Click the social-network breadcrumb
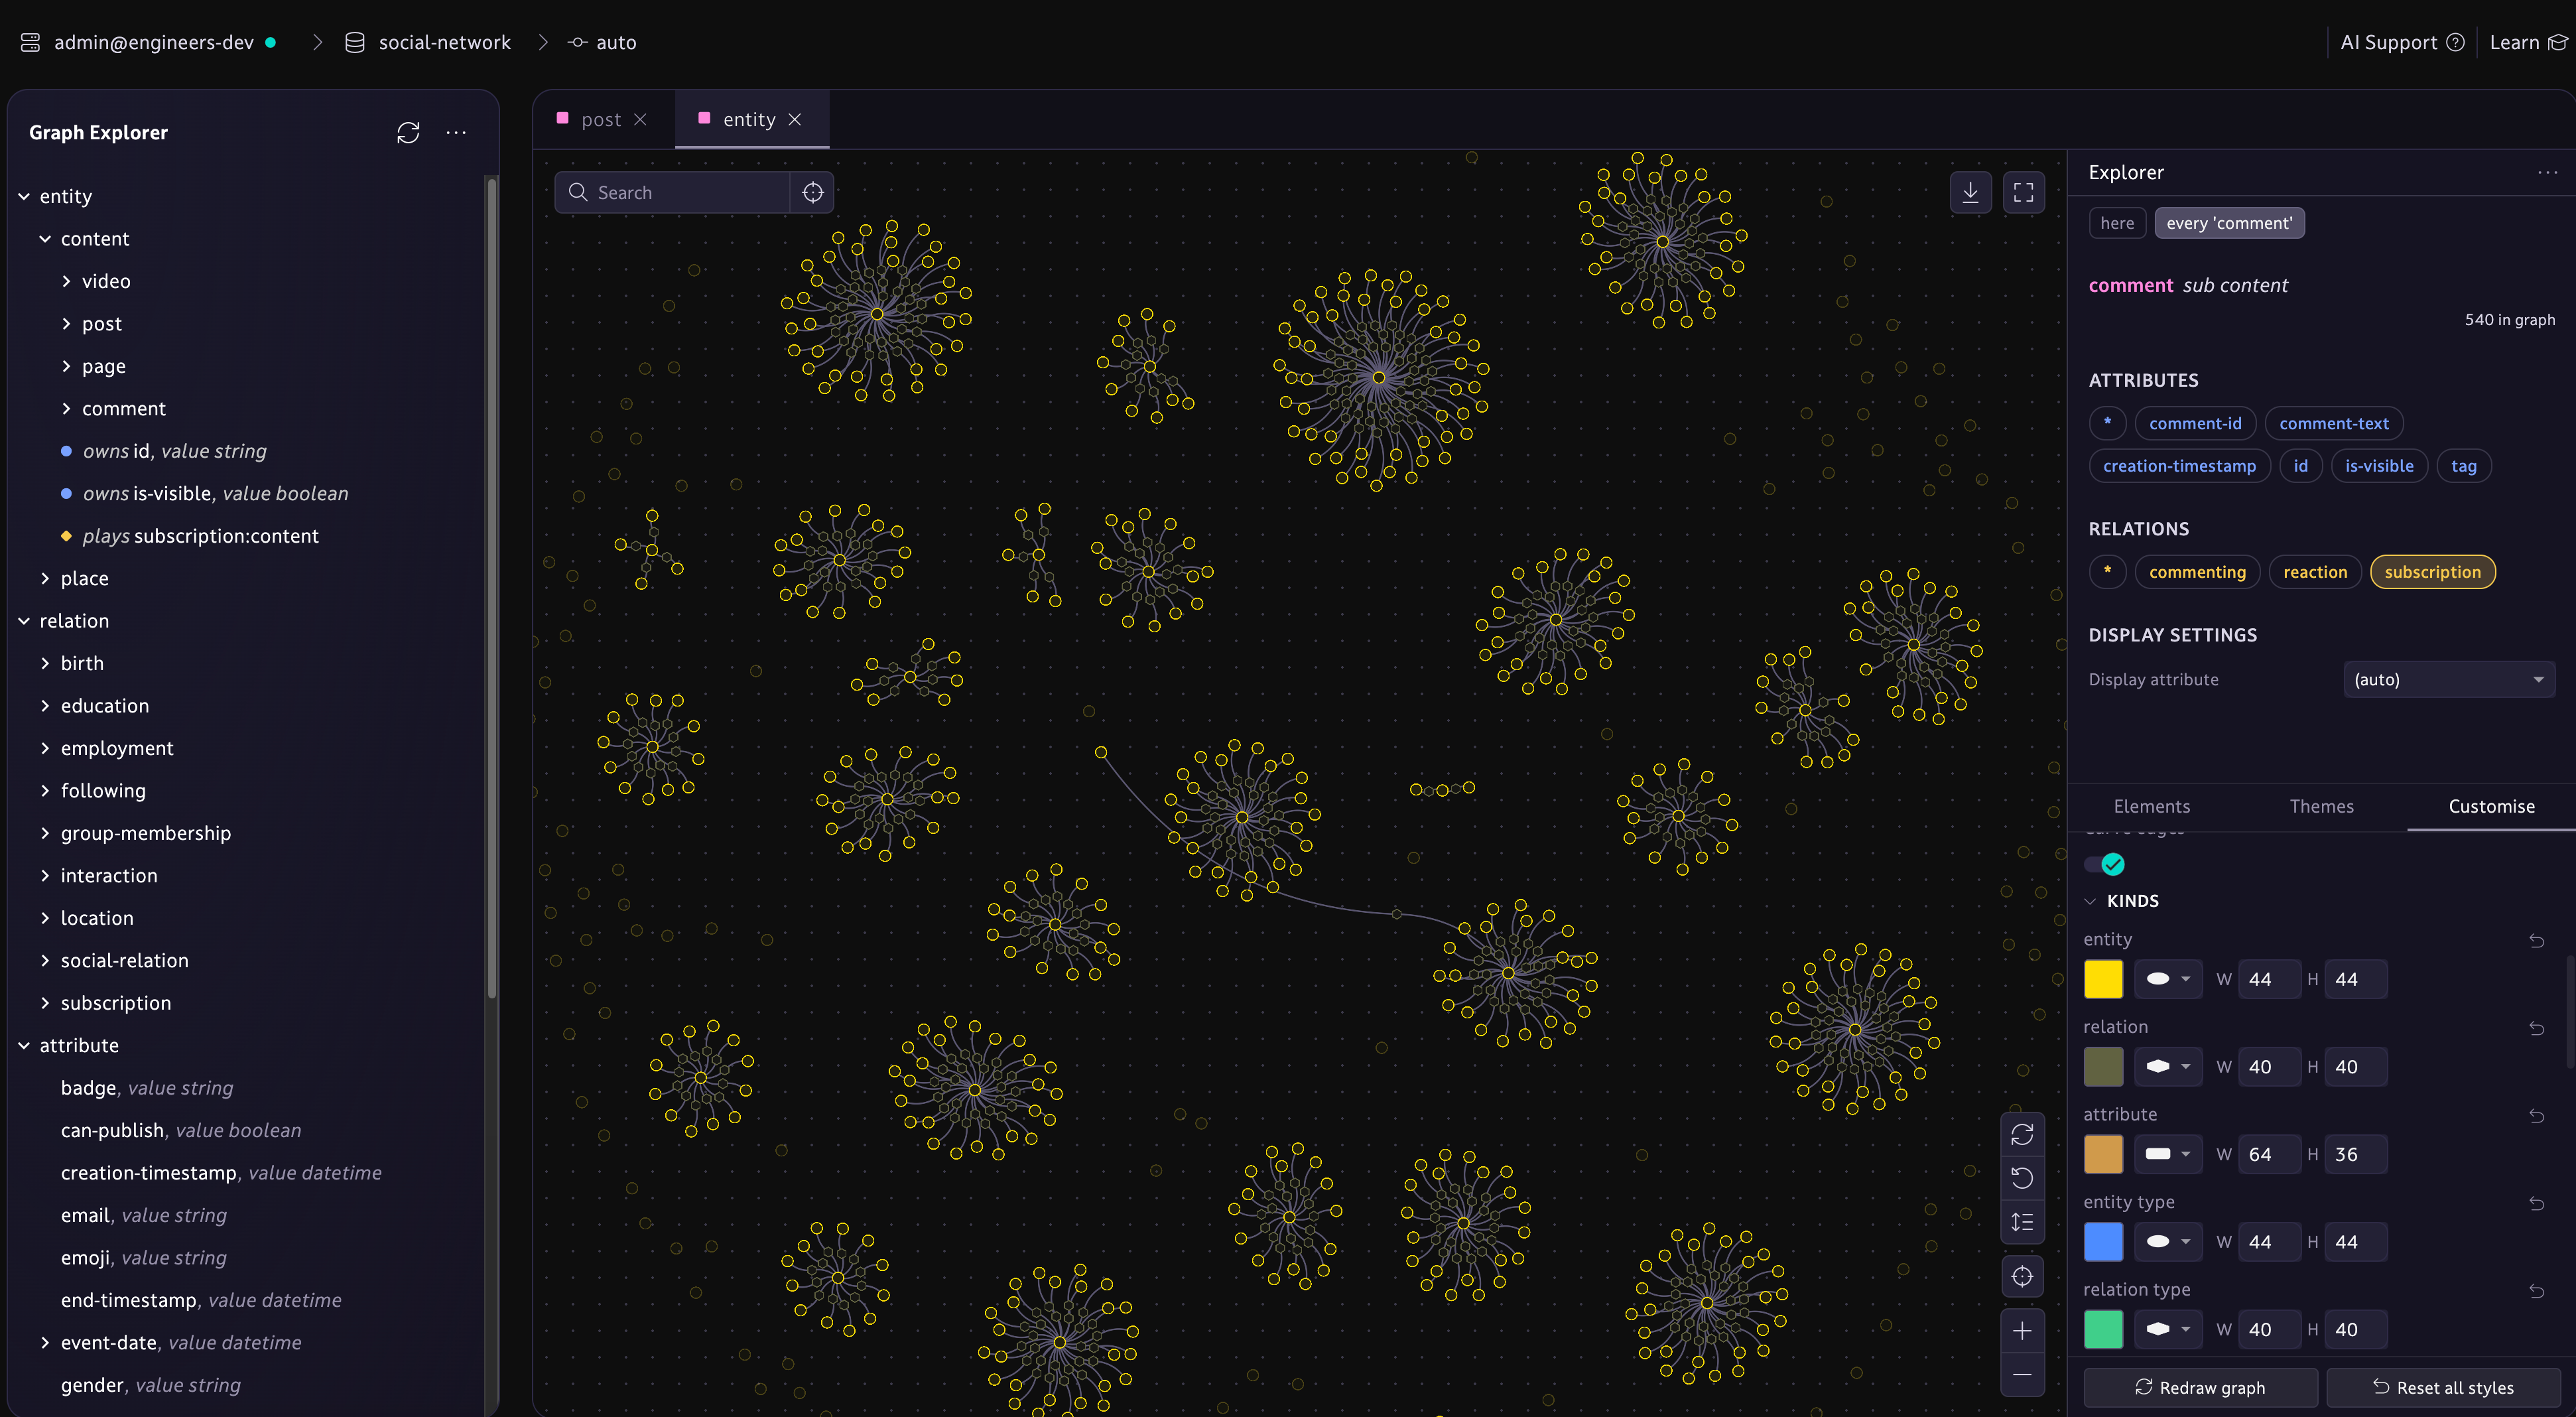The image size is (2576, 1417). [444, 42]
